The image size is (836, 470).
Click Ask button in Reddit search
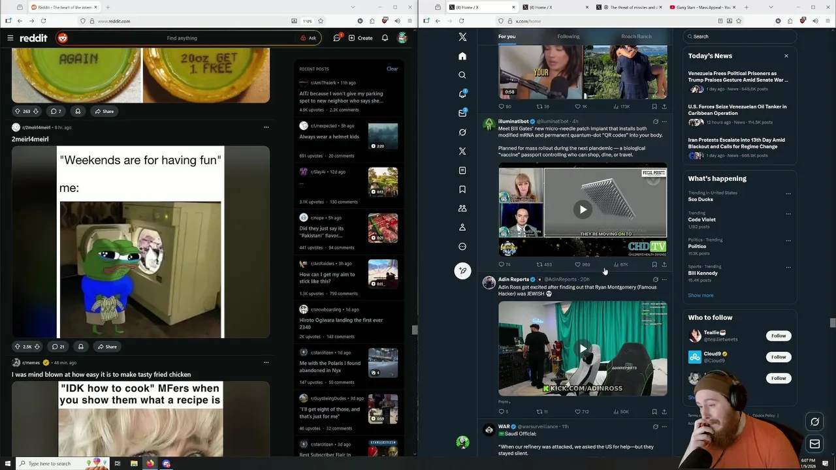coord(308,38)
